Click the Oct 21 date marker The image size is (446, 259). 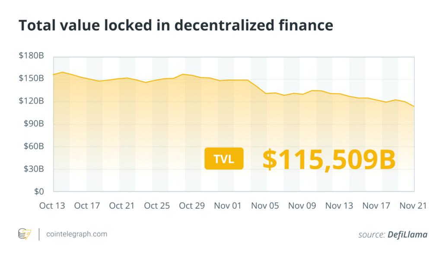[x=122, y=205]
